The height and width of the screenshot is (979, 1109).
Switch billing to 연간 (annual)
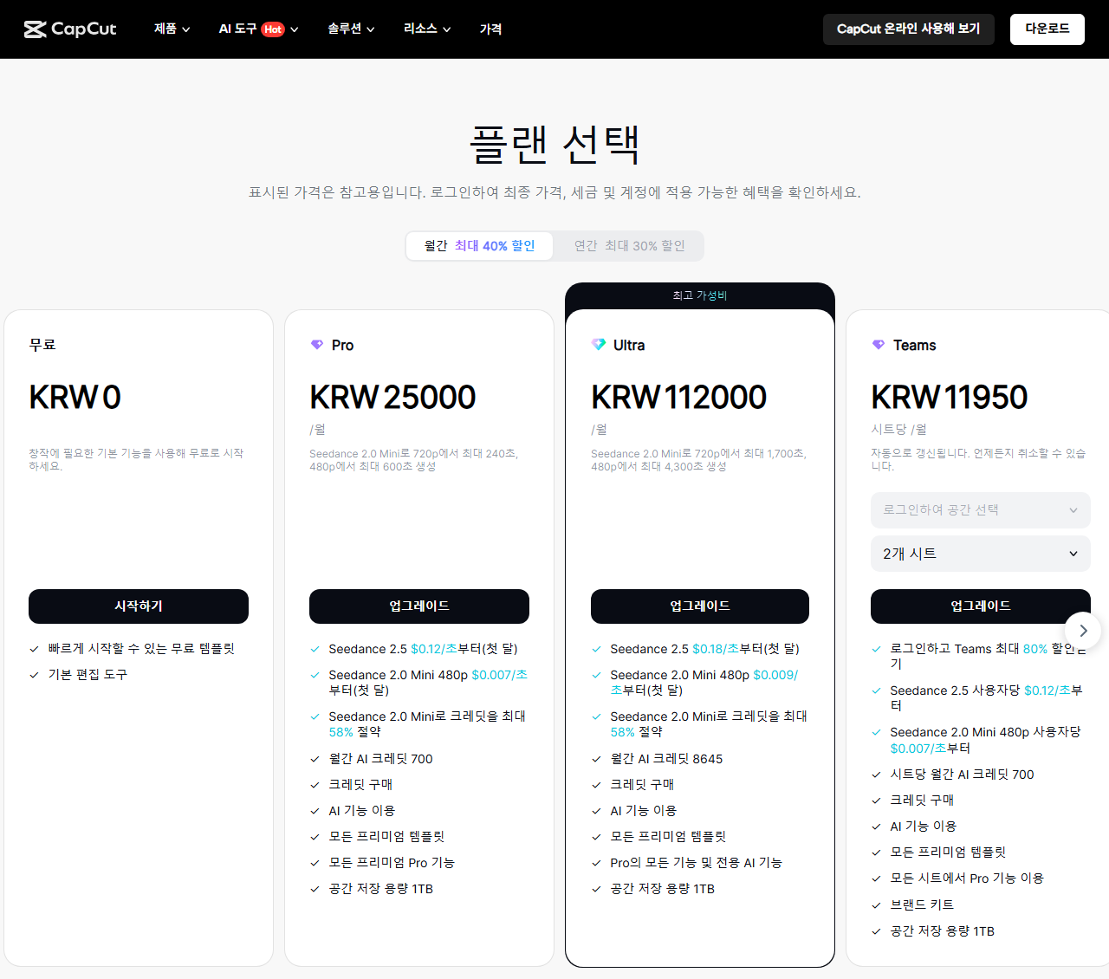(629, 246)
